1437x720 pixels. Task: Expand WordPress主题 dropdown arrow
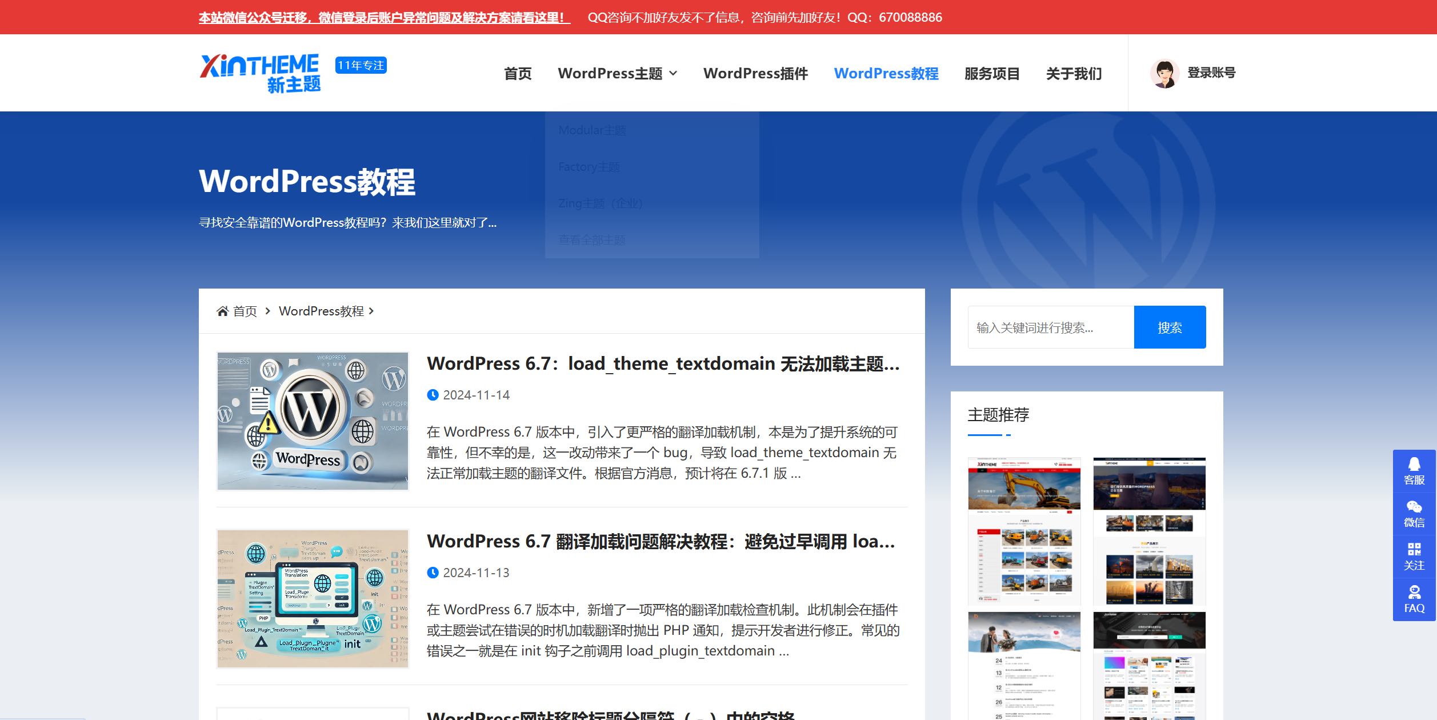pyautogui.click(x=673, y=73)
